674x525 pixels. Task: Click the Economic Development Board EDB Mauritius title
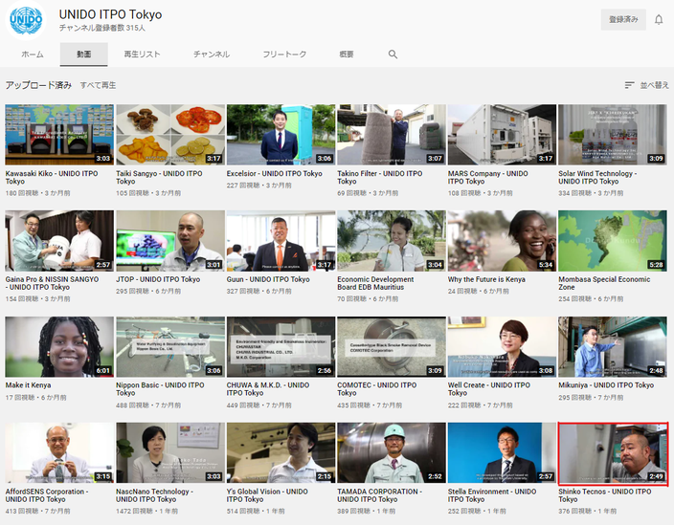[375, 283]
